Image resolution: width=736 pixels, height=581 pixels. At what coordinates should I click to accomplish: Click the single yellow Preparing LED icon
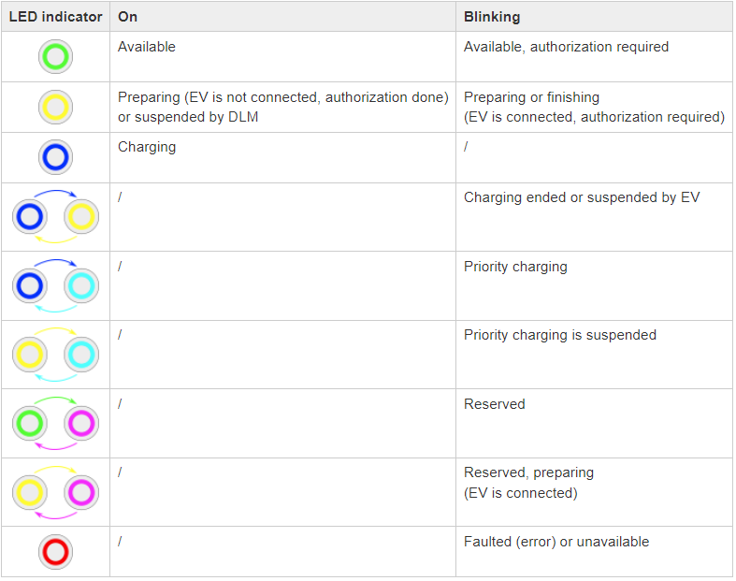pyautogui.click(x=55, y=107)
